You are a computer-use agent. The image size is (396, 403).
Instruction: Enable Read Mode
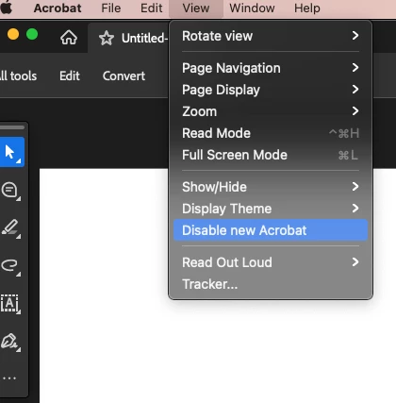271,133
